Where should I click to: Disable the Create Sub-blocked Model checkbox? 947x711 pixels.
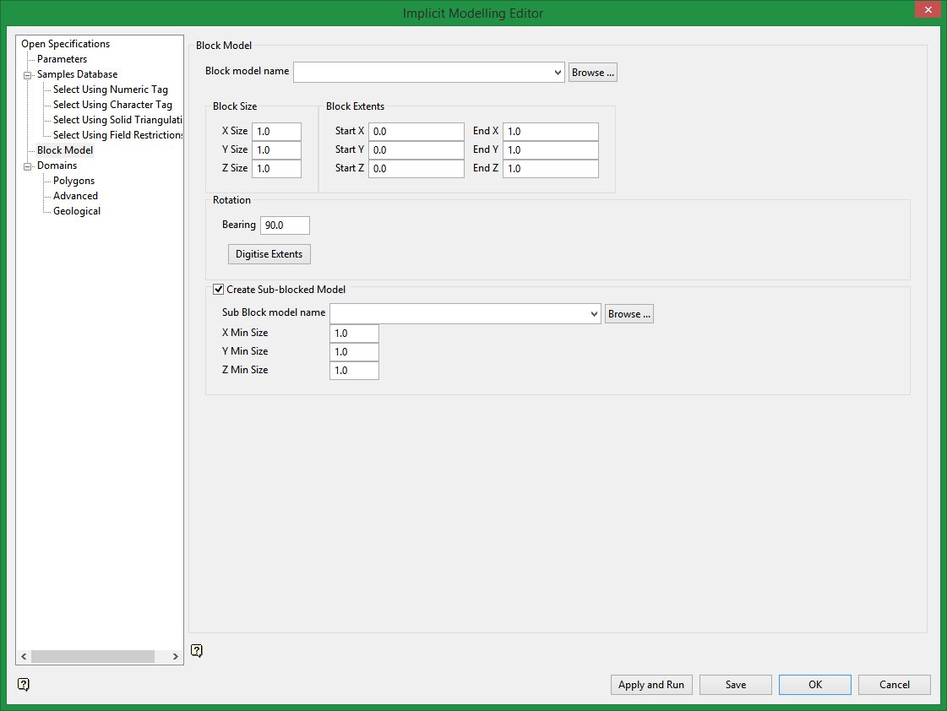218,289
